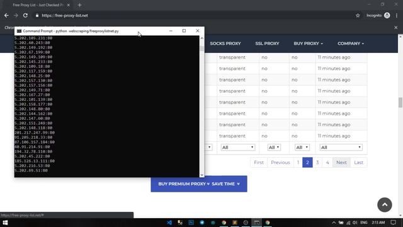Click the Windows Start button
This screenshot has width=403, height=227.
click(x=5, y=223)
